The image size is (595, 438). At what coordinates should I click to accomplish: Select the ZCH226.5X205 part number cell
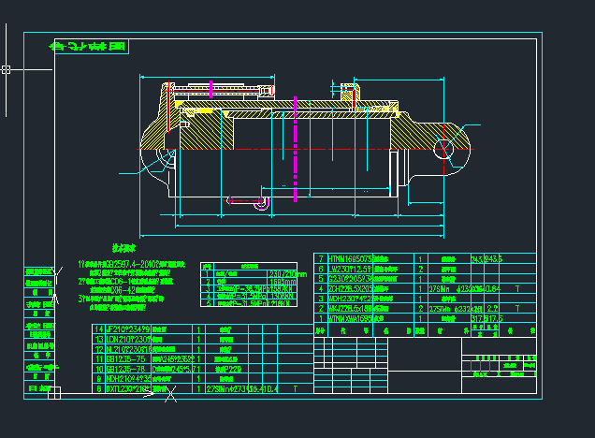click(x=351, y=288)
